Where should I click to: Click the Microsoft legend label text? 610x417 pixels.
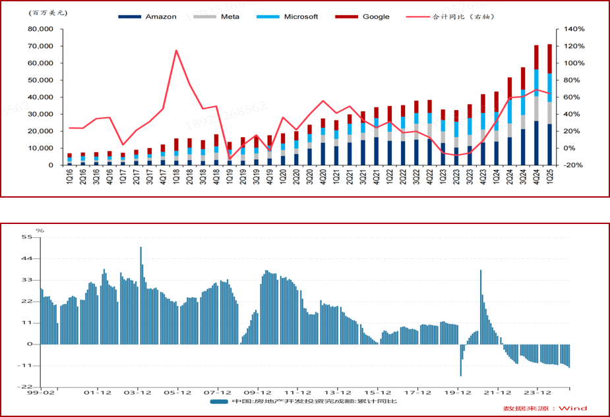(301, 16)
